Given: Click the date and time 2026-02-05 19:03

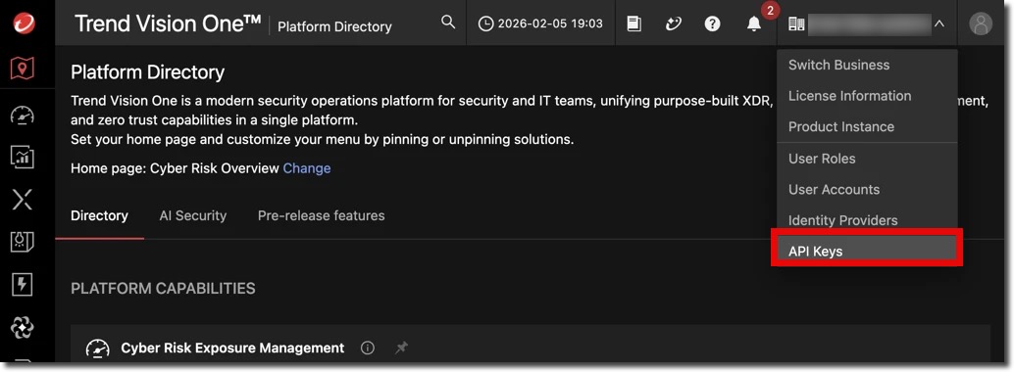Looking at the screenshot, I should click(540, 23).
